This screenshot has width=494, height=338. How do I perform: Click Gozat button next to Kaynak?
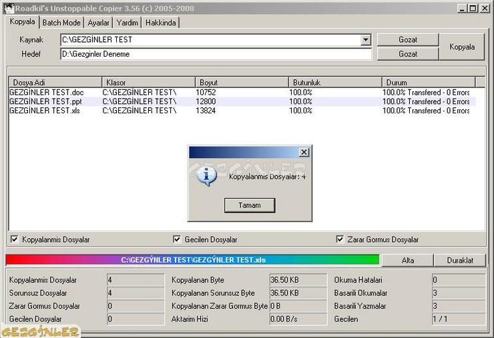point(408,39)
